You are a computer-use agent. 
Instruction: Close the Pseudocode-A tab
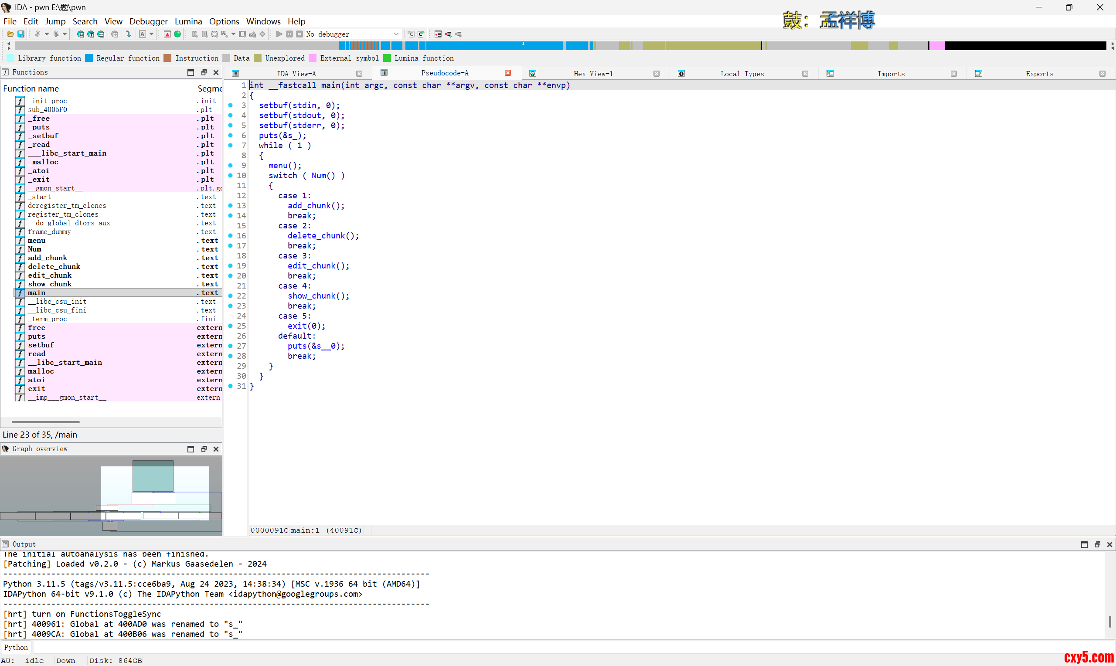click(x=507, y=73)
